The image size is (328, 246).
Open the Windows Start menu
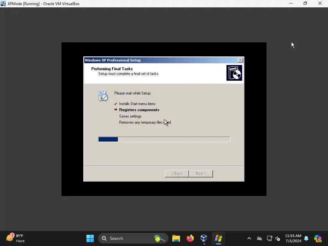click(90, 238)
